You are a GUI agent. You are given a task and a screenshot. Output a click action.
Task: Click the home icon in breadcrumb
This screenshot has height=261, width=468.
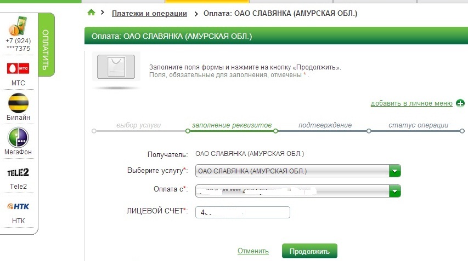(x=91, y=13)
